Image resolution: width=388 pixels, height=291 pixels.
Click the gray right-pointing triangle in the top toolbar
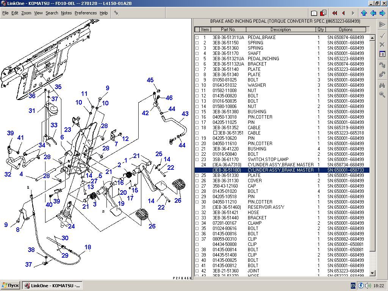tap(353, 13)
